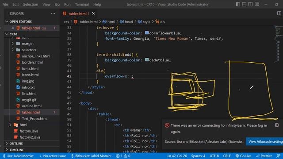The width and height of the screenshot is (283, 159).
Task: Click tables.html breadcrumb segment
Action: (x=88, y=22)
